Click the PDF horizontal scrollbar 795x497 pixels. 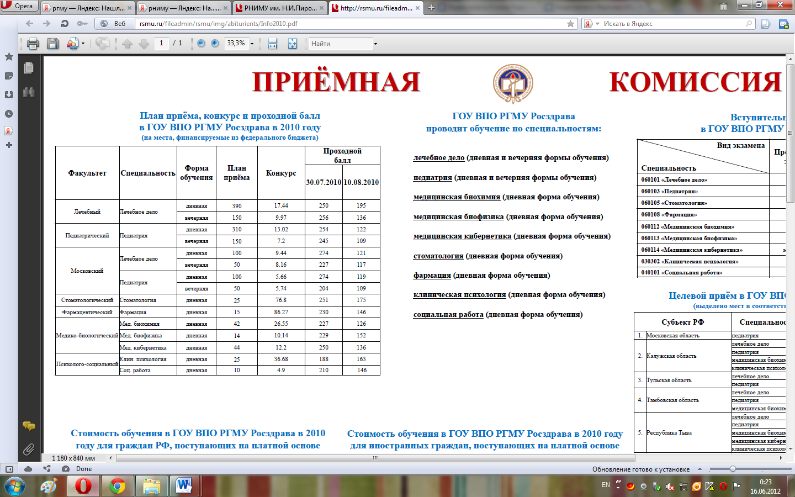375,458
